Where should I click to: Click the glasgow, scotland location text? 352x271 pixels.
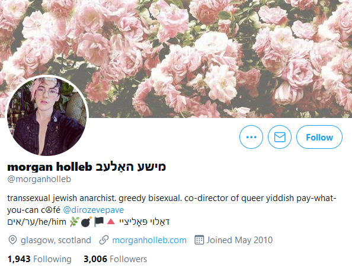(x=56, y=240)
